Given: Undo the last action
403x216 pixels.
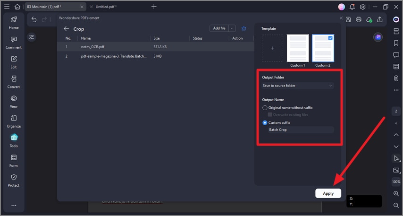Looking at the screenshot, I should click(34, 19).
